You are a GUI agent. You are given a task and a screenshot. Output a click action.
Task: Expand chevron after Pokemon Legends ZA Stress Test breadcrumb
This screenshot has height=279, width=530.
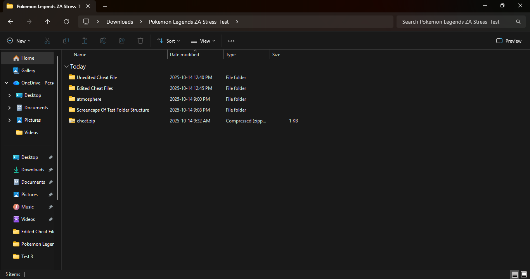(237, 22)
